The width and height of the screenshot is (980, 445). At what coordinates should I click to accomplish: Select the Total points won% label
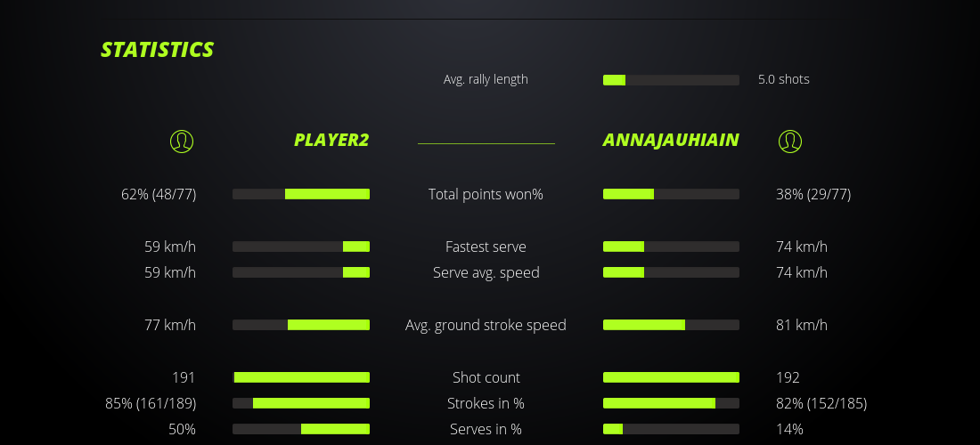coord(486,194)
